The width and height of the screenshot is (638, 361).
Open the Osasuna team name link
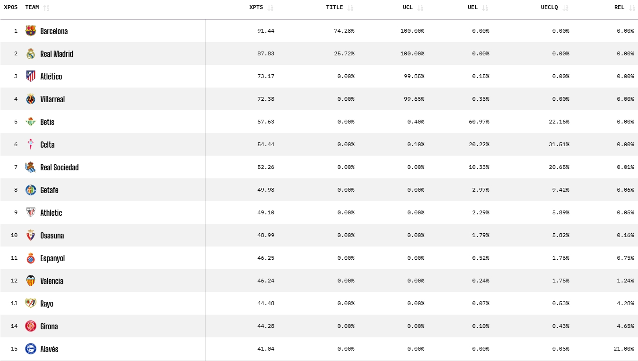[x=52, y=236]
